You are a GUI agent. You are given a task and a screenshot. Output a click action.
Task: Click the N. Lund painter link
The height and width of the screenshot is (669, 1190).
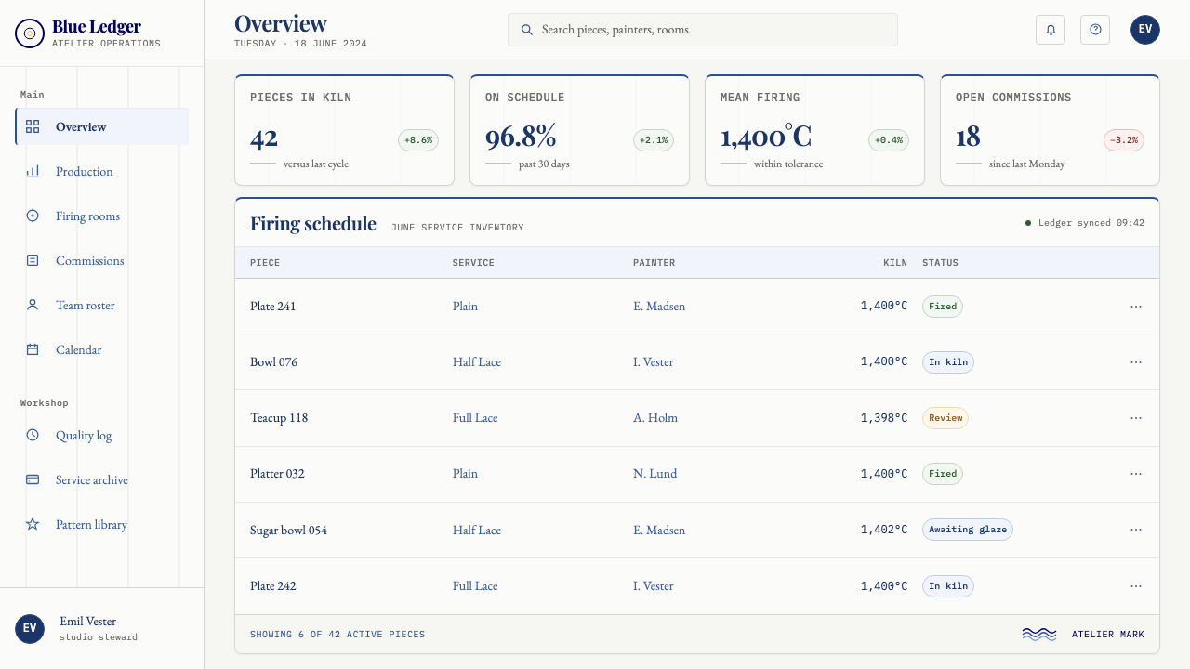pos(654,473)
